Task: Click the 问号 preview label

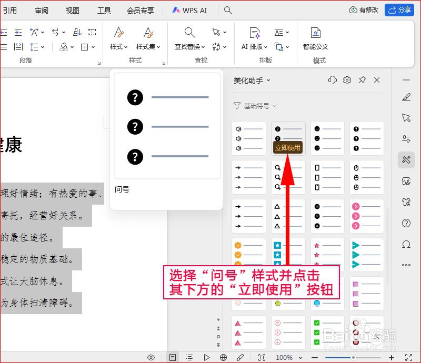Action: 122,189
